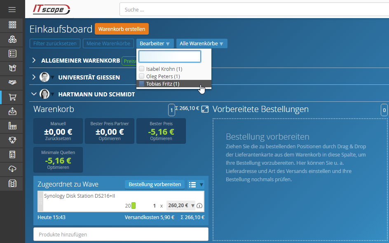Collapse the Hartmann und Schmidt section

point(34,94)
